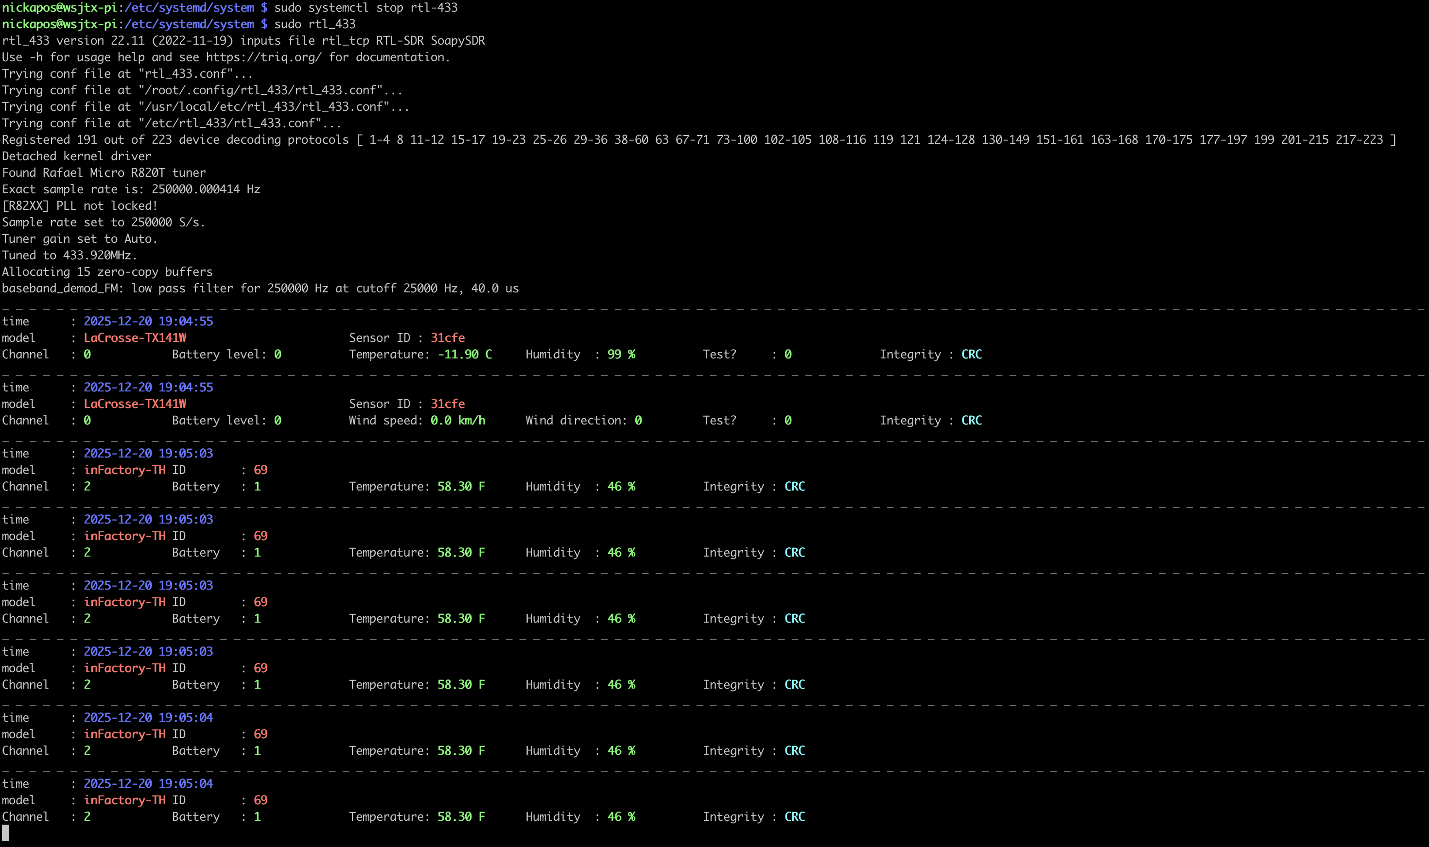Image resolution: width=1429 pixels, height=847 pixels.
Task: Click the 'Detached kernel driver' line
Action: coord(76,156)
